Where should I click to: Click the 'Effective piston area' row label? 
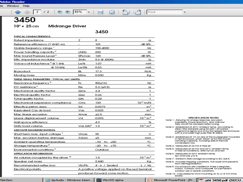pyautogui.click(x=30, y=107)
